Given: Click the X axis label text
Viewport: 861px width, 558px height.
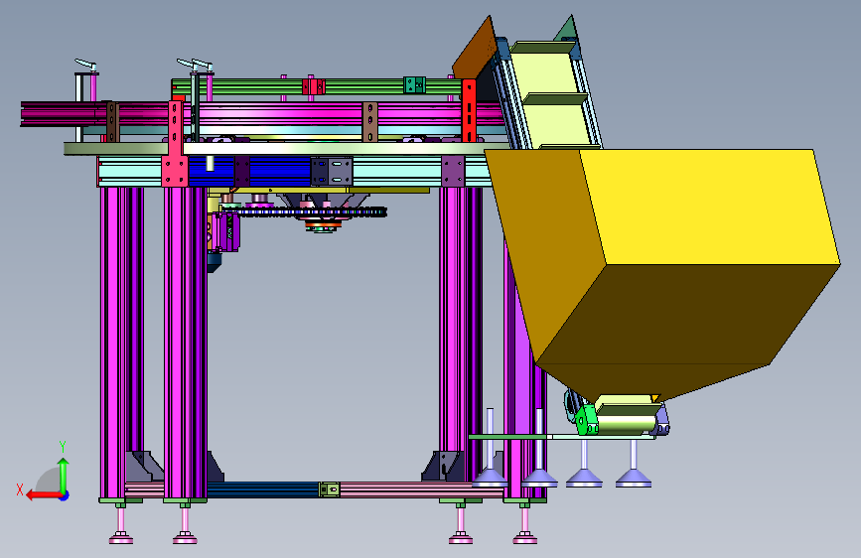Looking at the screenshot, I should pyautogui.click(x=20, y=489).
